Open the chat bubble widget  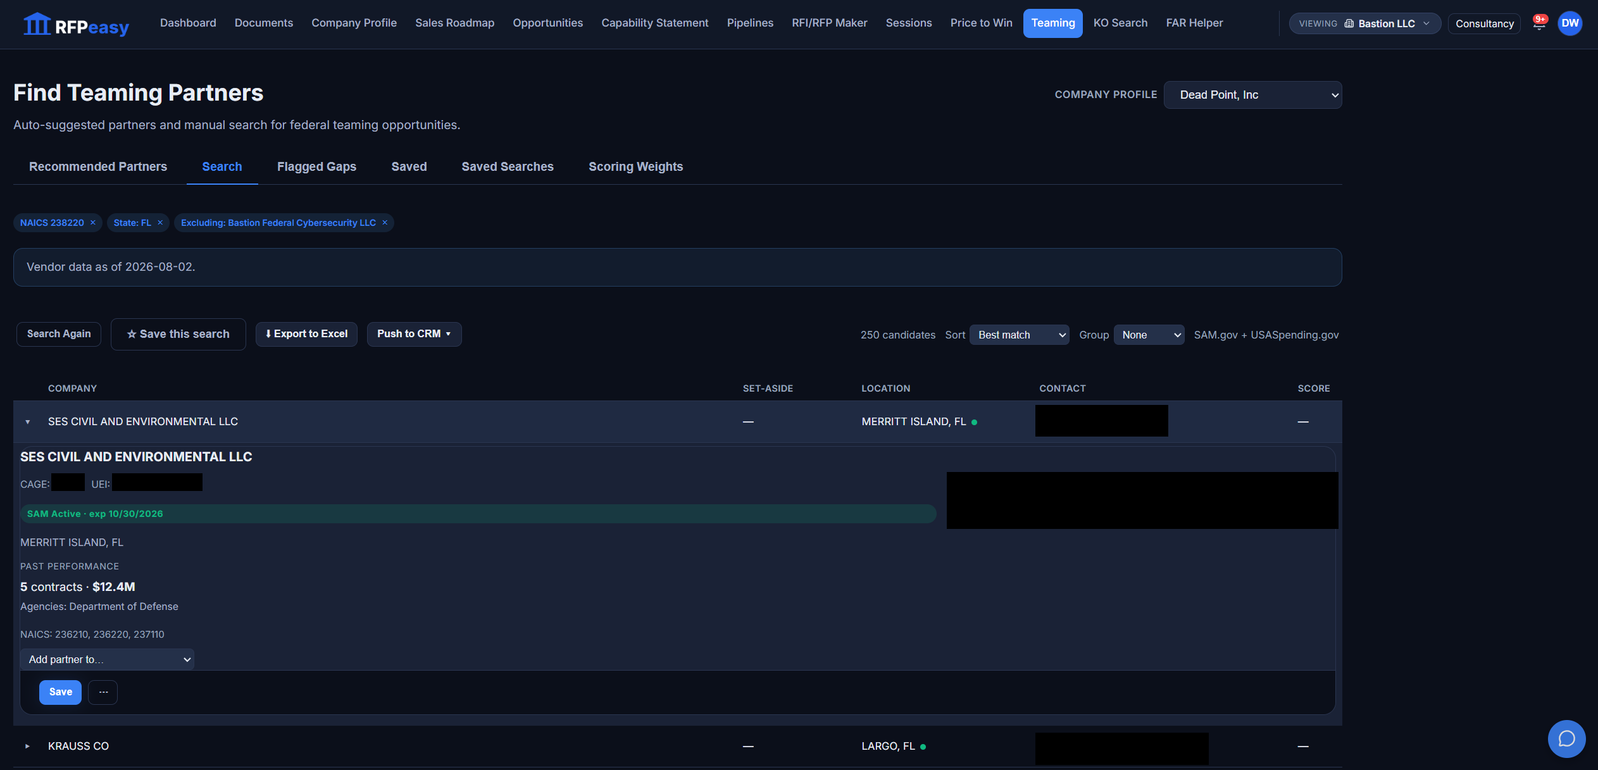click(1566, 738)
